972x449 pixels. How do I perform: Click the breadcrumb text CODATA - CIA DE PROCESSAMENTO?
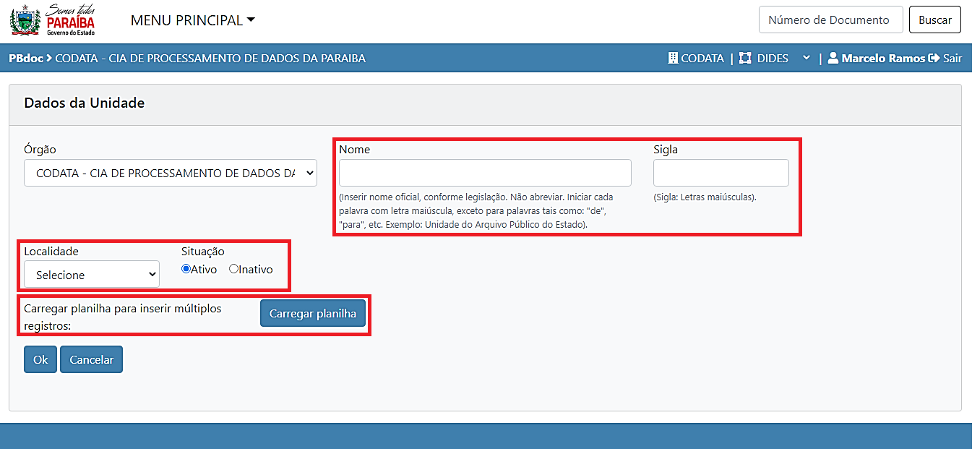click(210, 58)
